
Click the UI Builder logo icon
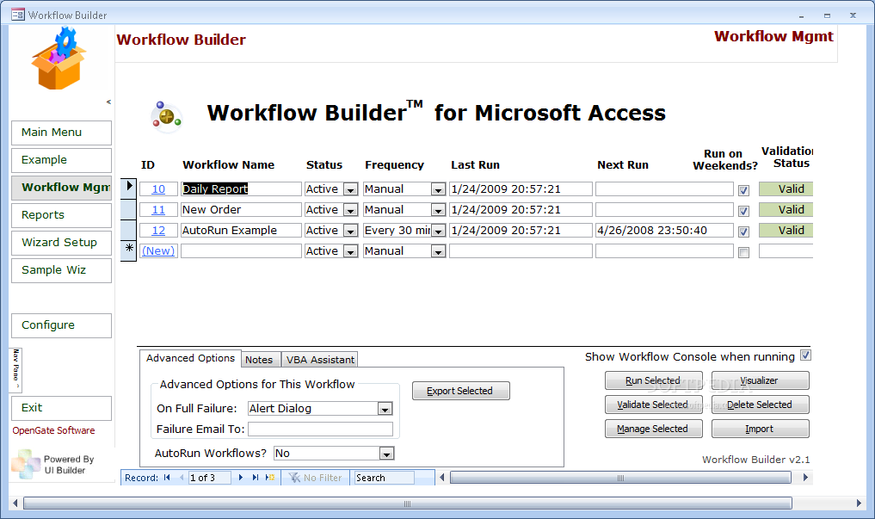pos(25,464)
